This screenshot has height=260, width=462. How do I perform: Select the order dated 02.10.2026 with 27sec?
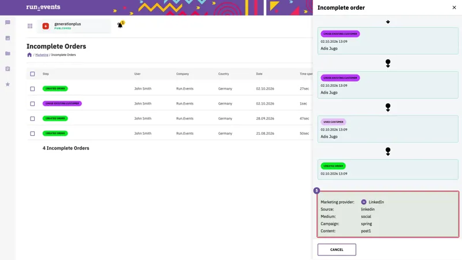(32, 89)
